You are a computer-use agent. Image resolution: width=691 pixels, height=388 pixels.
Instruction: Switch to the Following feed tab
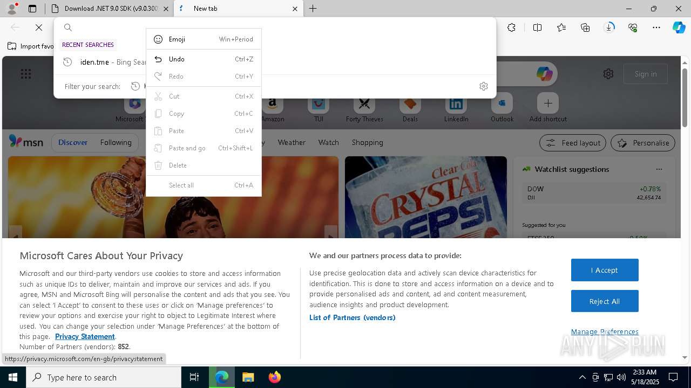(x=116, y=142)
